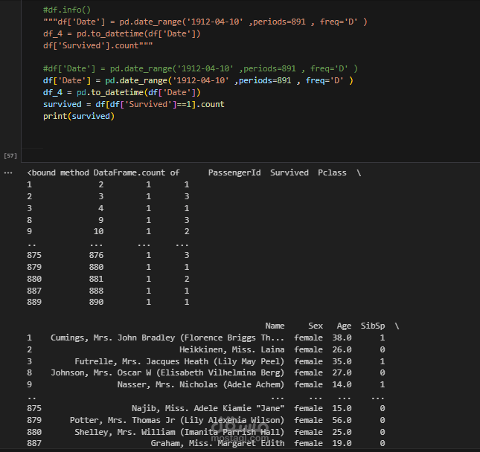
Task: Click PassengerId value 881 in output
Action: click(96, 279)
